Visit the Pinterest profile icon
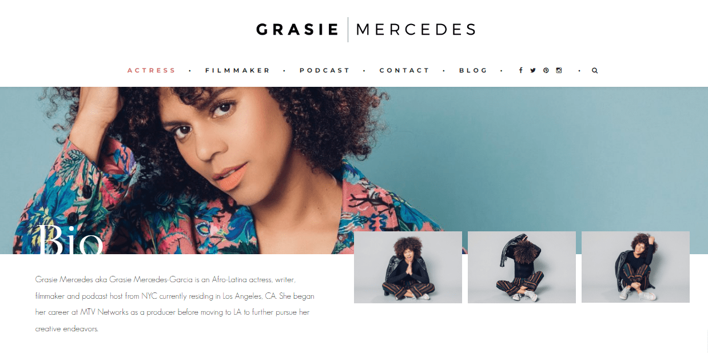The height and width of the screenshot is (353, 708). 546,70
